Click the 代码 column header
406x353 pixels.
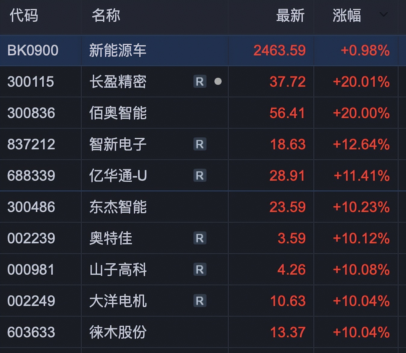(x=24, y=15)
